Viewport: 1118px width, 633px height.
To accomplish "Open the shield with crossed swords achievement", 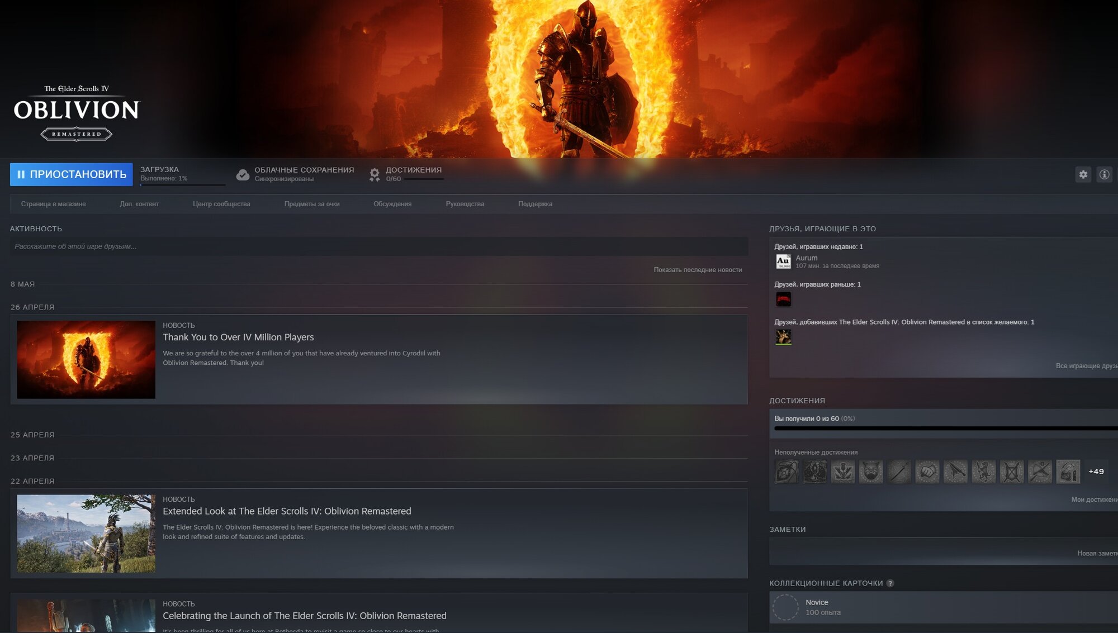I will point(1012,472).
